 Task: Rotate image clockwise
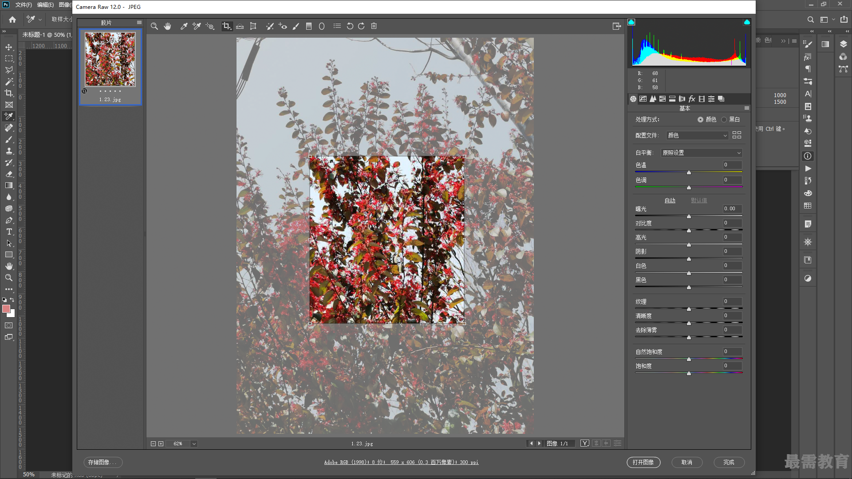pos(361,26)
